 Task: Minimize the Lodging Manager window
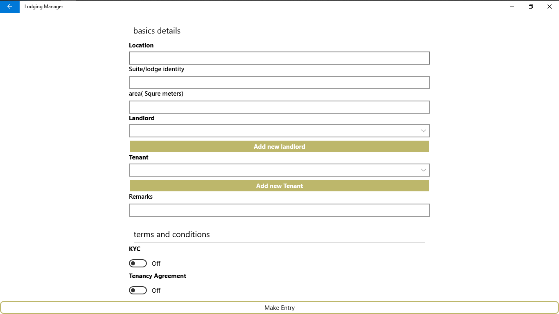pyautogui.click(x=512, y=7)
